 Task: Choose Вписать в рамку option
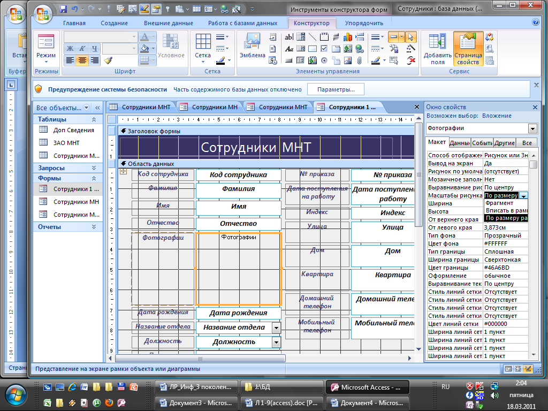[x=506, y=210]
